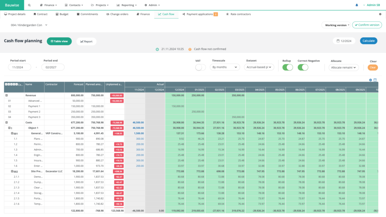Open the Rate contractors tab
Image resolution: width=386 pixels, height=217 pixels.
pos(239,14)
